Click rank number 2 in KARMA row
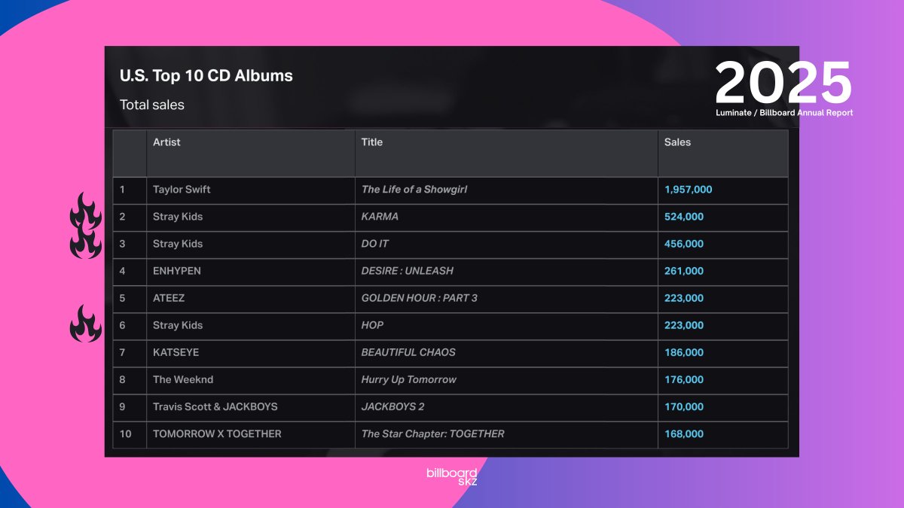 coord(123,217)
